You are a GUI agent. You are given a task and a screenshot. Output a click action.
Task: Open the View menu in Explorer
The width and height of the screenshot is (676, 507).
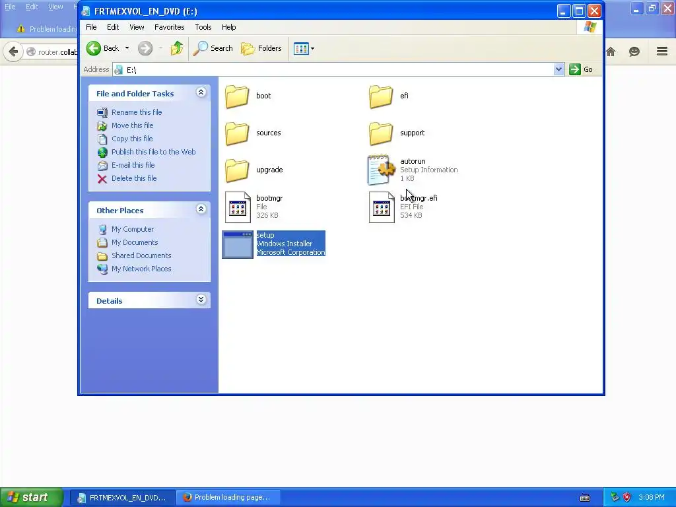(137, 27)
